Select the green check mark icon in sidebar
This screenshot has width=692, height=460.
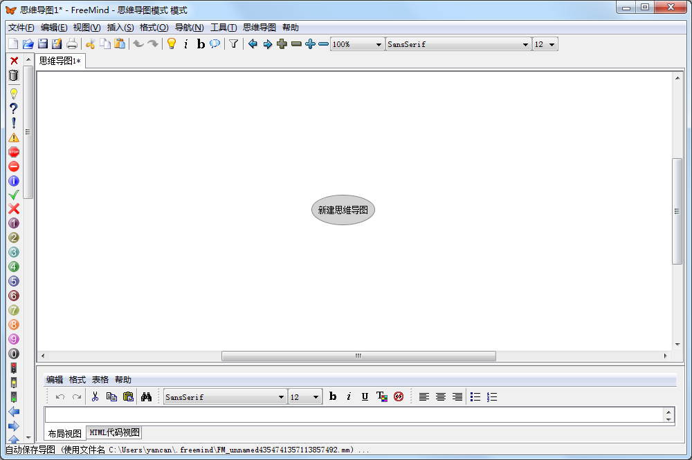(14, 195)
